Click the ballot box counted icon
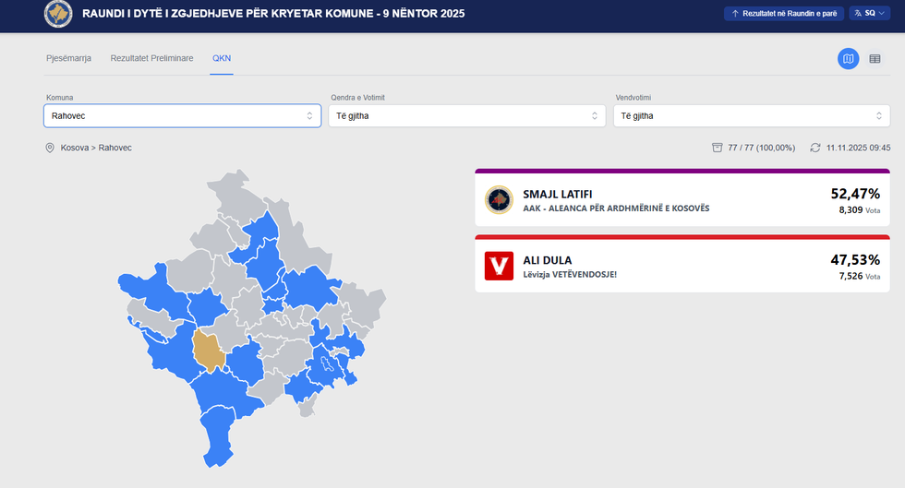This screenshot has width=905, height=488. pyautogui.click(x=717, y=148)
